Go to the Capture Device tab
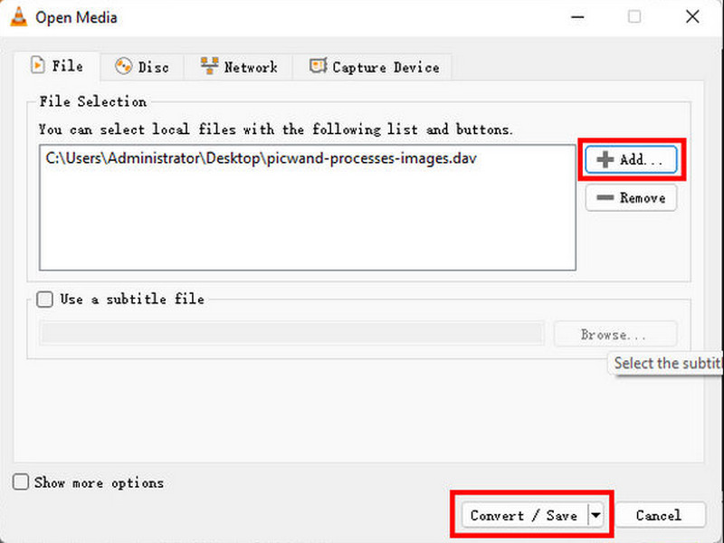The image size is (724, 543). point(374,66)
